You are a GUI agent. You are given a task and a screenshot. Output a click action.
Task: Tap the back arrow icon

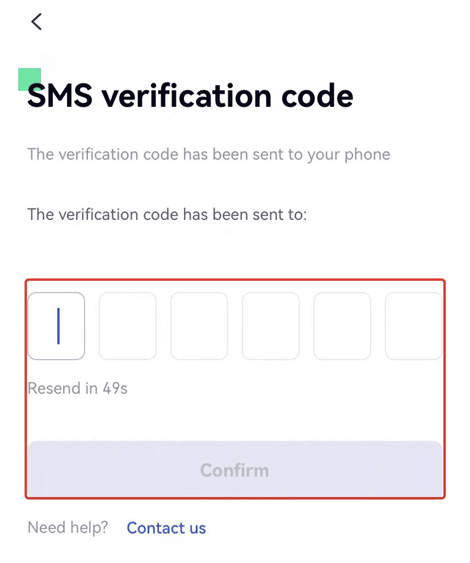coord(37,22)
